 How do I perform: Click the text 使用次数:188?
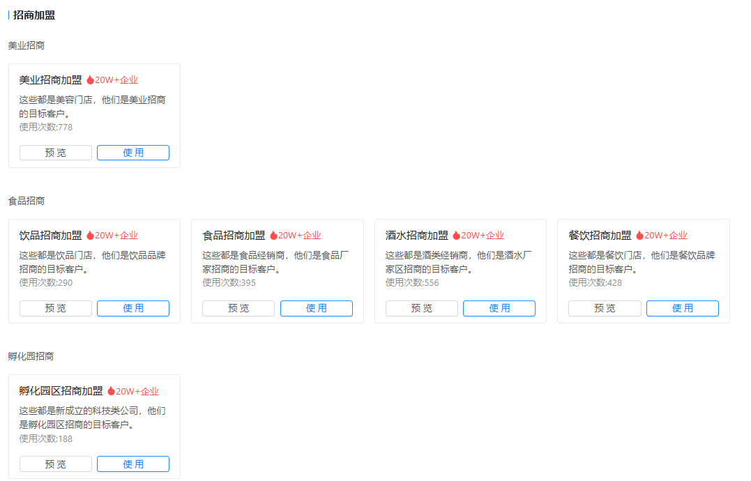(x=46, y=439)
